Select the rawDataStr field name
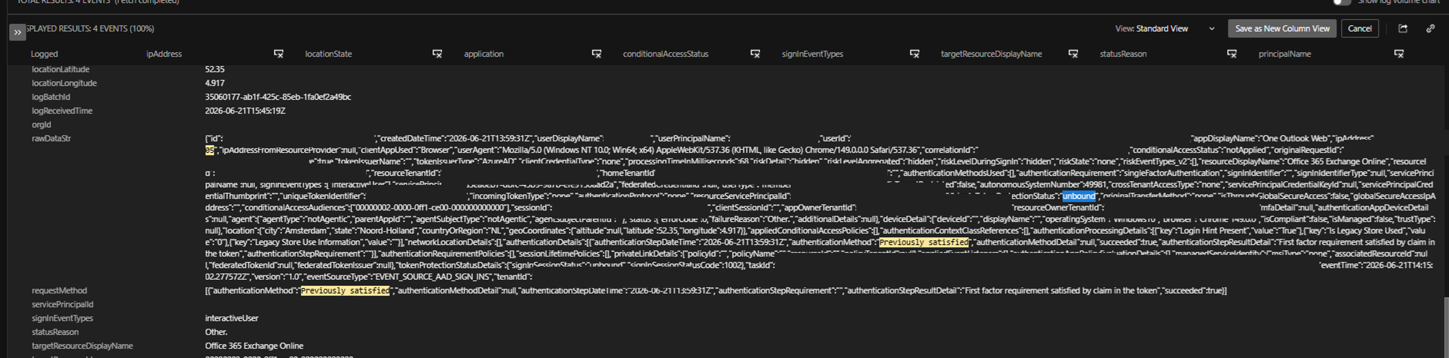Image resolution: width=1449 pixels, height=358 pixels. coord(52,139)
